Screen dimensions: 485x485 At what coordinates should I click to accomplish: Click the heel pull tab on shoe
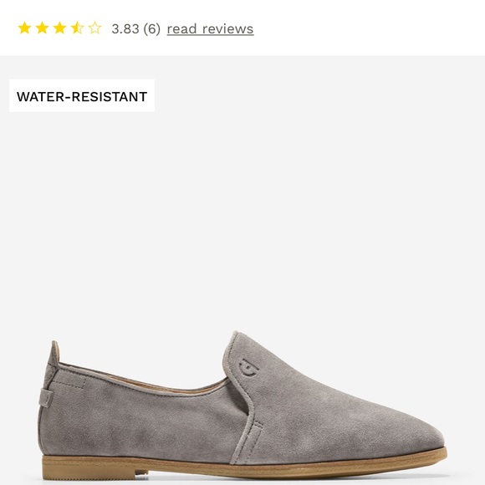(46, 398)
